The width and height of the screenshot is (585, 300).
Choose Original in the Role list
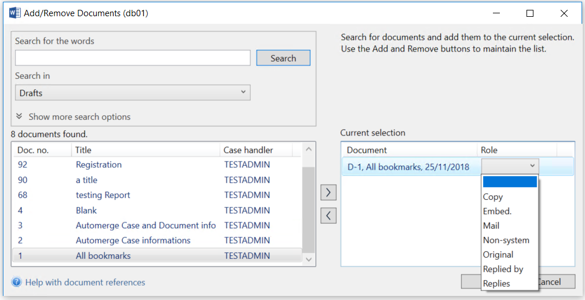pyautogui.click(x=498, y=255)
